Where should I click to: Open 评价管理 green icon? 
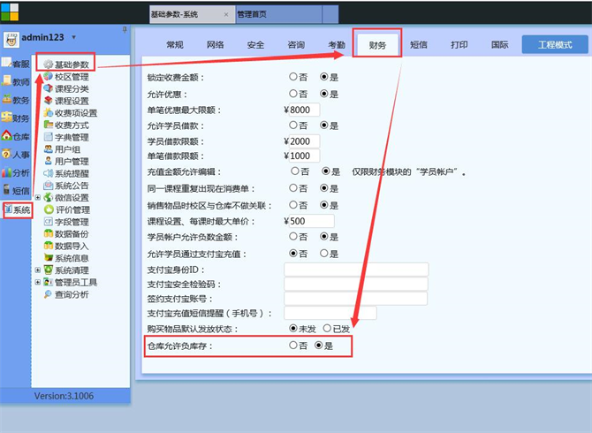pyautogui.click(x=49, y=209)
